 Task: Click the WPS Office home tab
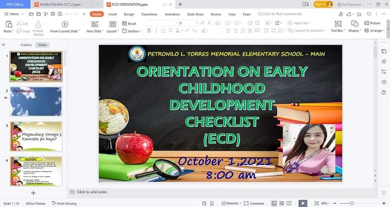click(15, 4)
